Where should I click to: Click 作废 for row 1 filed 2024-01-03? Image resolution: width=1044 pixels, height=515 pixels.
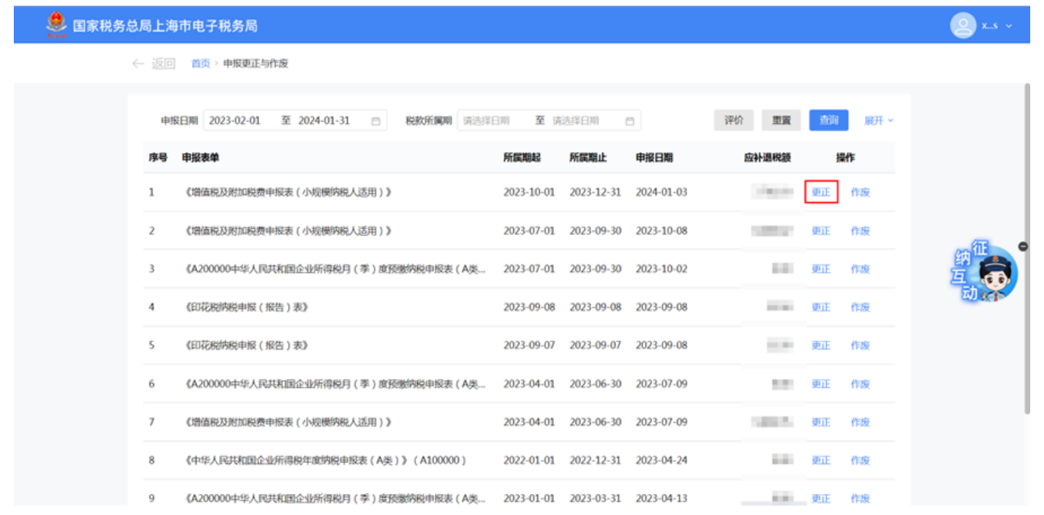(860, 192)
